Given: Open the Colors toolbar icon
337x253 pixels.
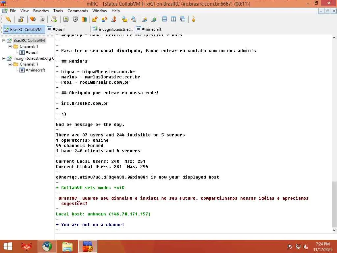Looking at the screenshot, I should tap(84, 19).
